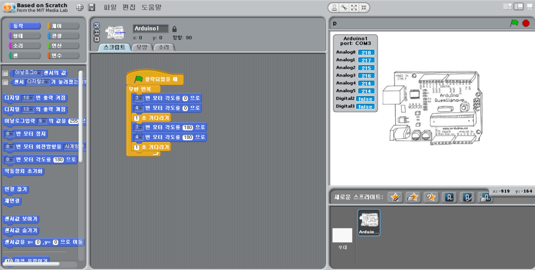Open motor 4 dropdown in second script block

click(139, 108)
